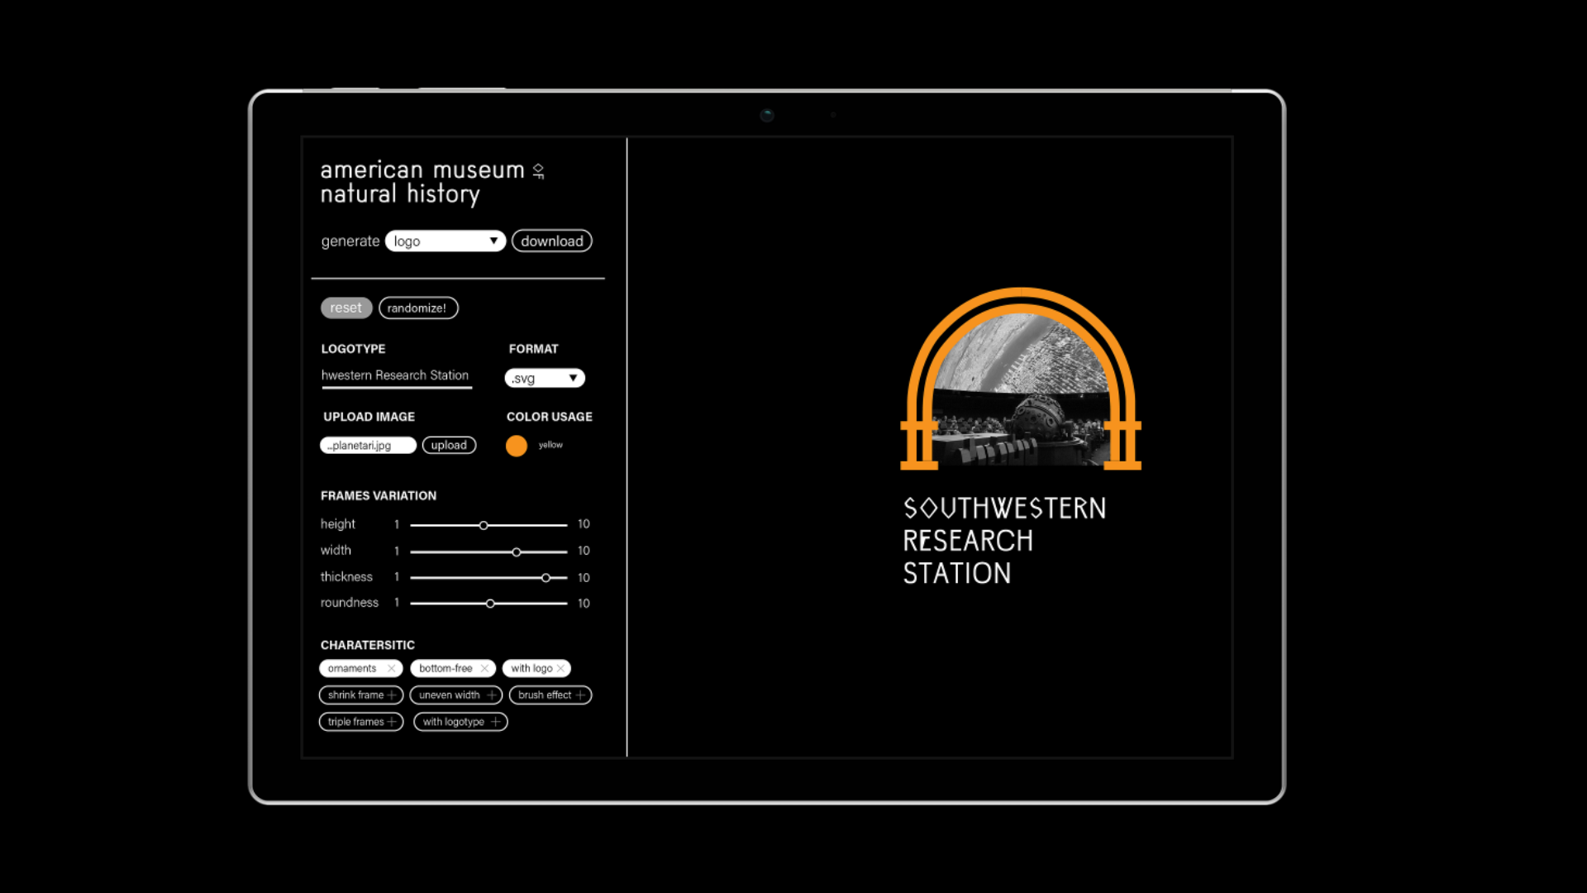This screenshot has height=893, width=1587.
Task: Open the generate logo dropdown
Action: click(446, 241)
